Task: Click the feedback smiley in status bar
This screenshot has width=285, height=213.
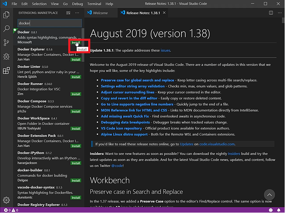Action: [x=270, y=210]
